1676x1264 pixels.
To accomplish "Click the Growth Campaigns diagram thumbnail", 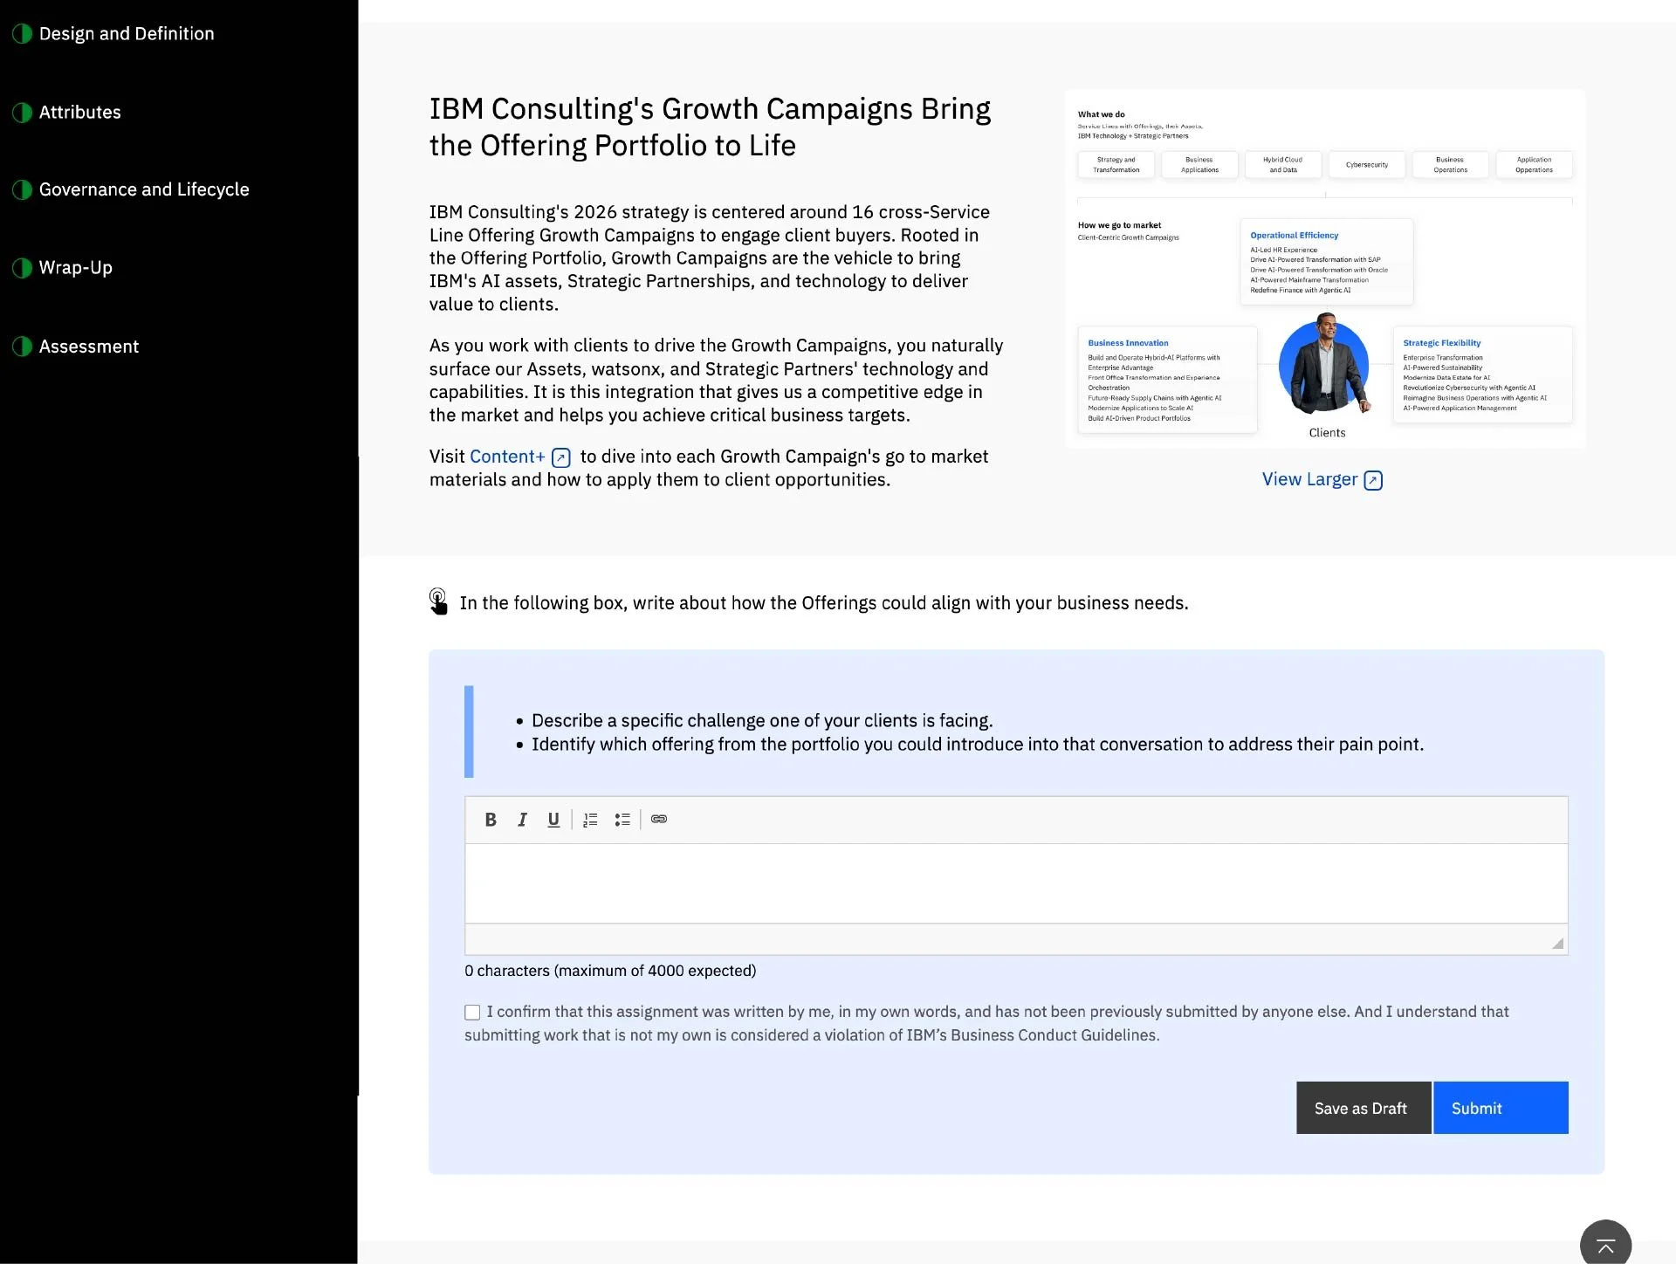I will [1325, 269].
